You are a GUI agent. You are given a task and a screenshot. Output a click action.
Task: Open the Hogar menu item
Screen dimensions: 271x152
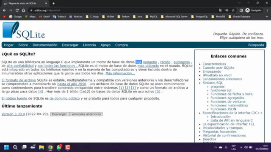click(8, 45)
